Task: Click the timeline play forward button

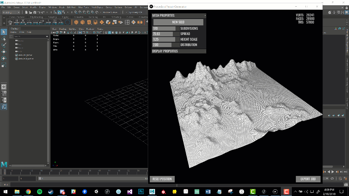Action: coord(333,172)
